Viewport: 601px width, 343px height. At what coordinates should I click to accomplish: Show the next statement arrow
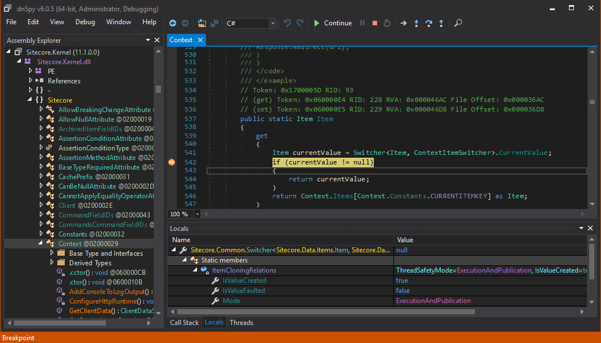tap(403, 23)
